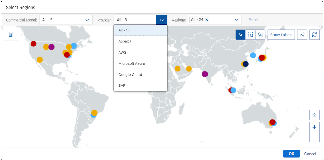Enter full screen map view
The width and height of the screenshot is (324, 160).
[x=314, y=35]
